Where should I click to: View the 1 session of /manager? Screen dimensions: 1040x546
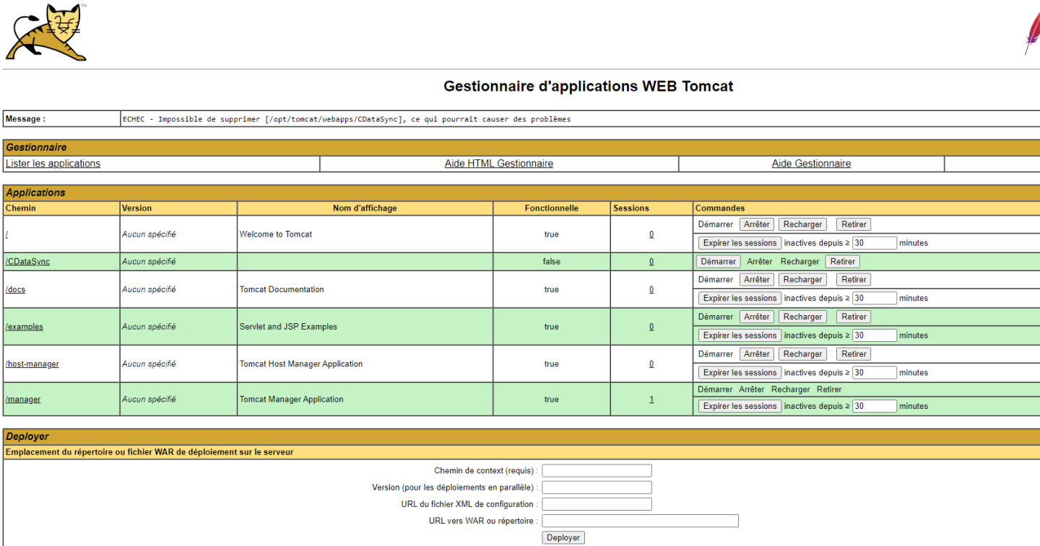pos(651,400)
